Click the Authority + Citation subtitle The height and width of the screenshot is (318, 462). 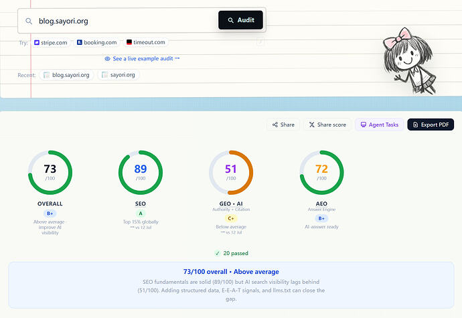click(x=231, y=210)
